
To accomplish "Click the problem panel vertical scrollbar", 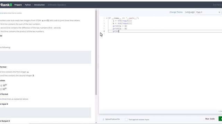I will tap(96, 53).
